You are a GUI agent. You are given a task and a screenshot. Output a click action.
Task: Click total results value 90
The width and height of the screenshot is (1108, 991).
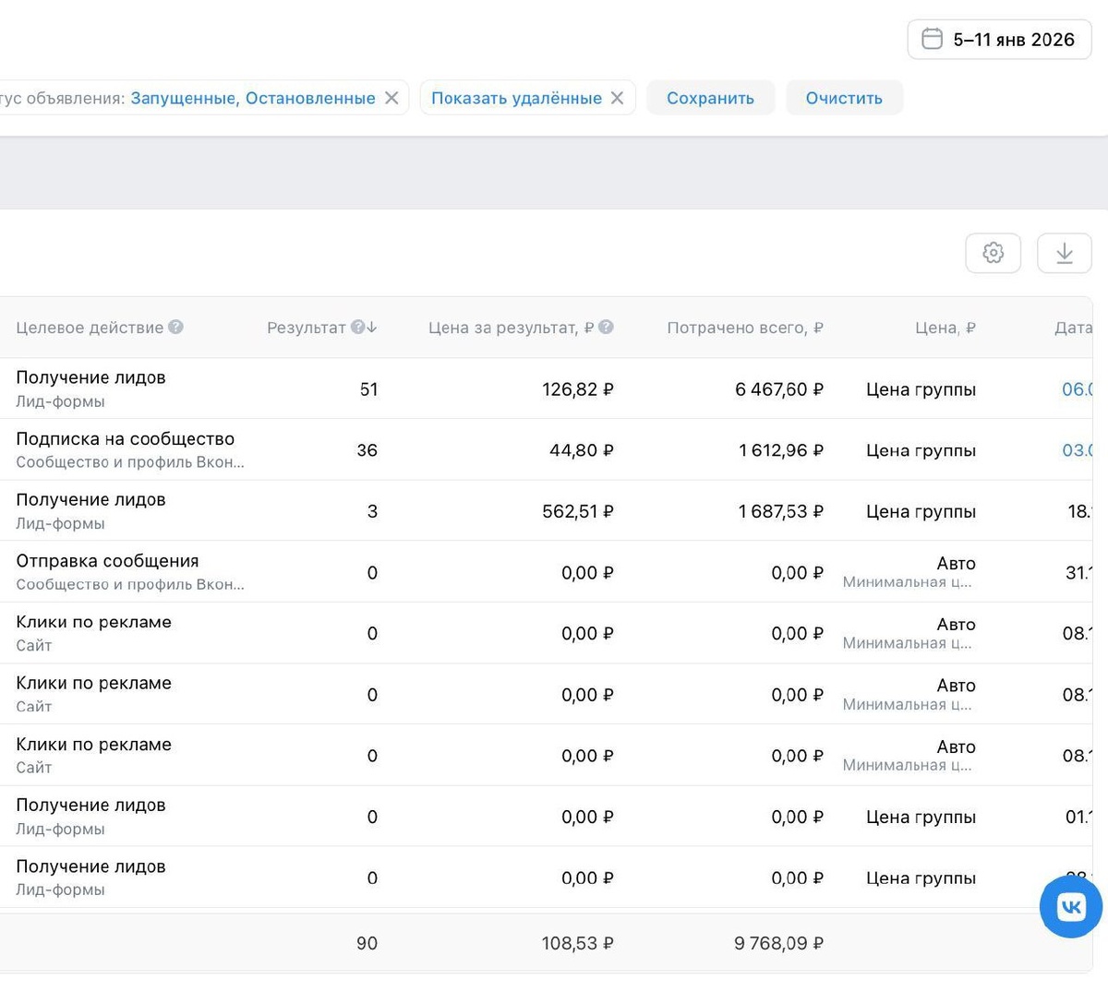[x=367, y=943]
